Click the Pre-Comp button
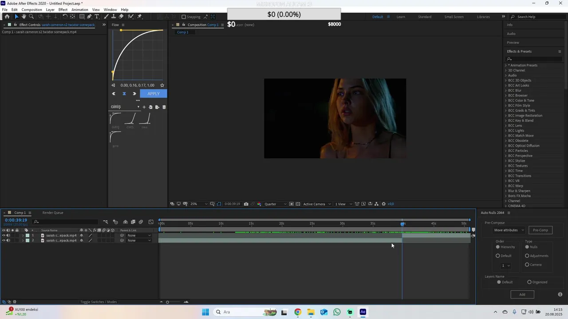This screenshot has width=568, height=319. (x=540, y=230)
